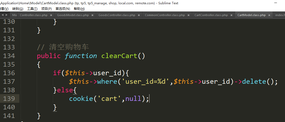
Task: Close the active CartModel.class.php tab
Action: [x=269, y=15]
